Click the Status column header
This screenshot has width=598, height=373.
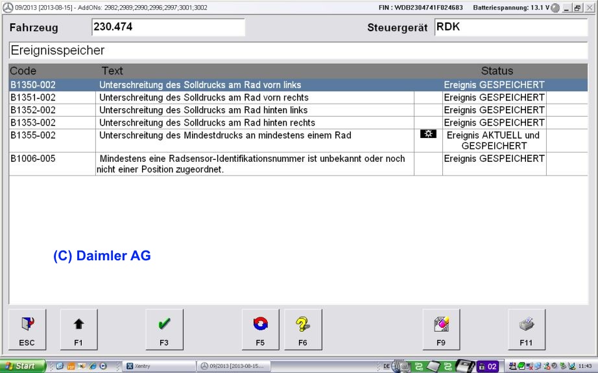497,71
